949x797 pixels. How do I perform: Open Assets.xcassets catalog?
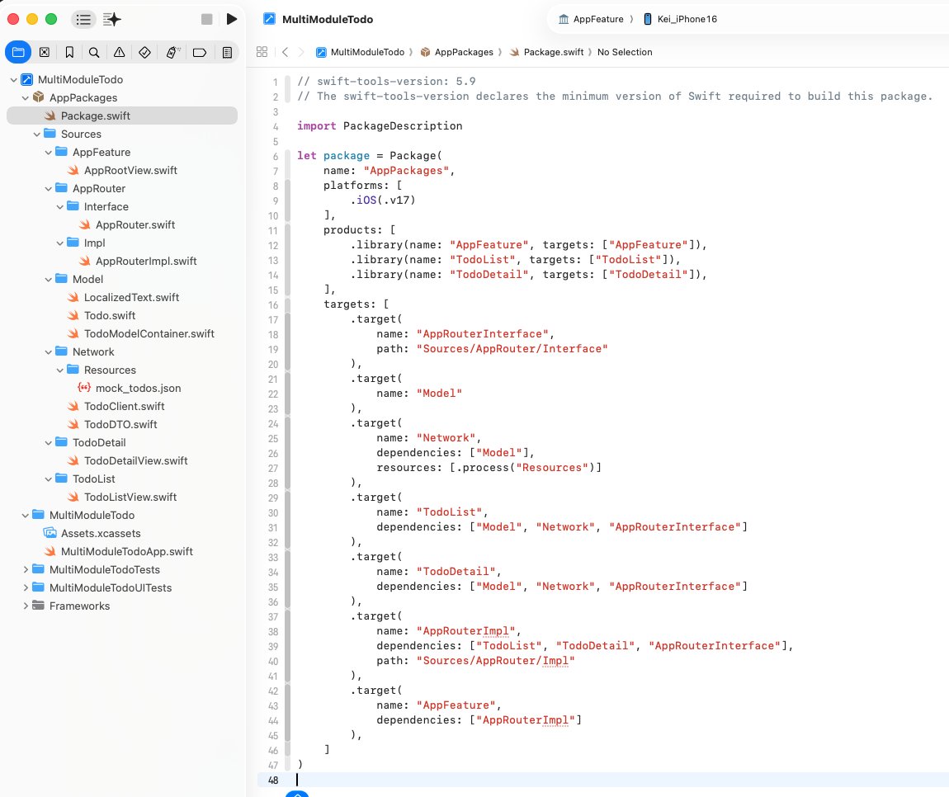coord(93,533)
